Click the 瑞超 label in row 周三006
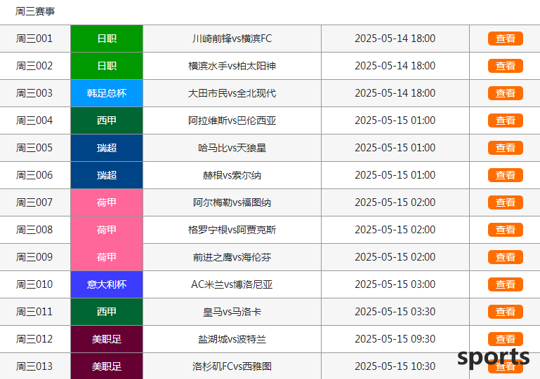This screenshot has width=540, height=379. 107,175
